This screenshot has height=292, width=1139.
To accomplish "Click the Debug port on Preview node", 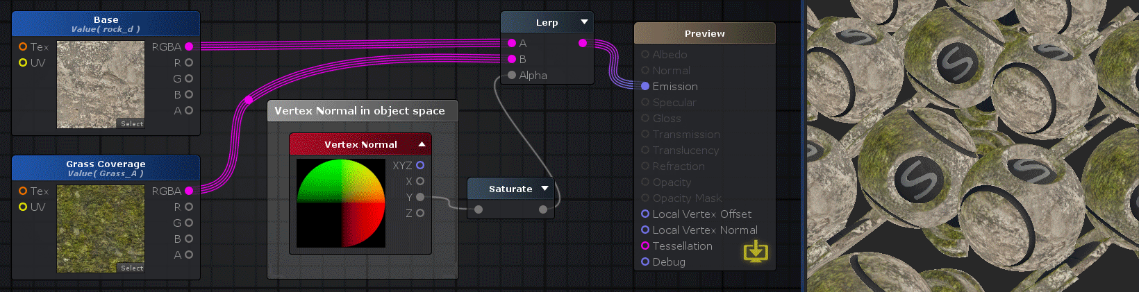I will 645,261.
